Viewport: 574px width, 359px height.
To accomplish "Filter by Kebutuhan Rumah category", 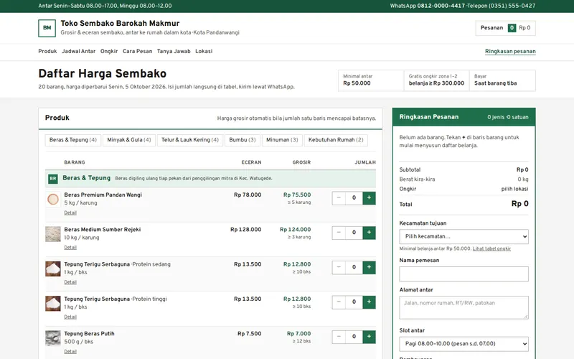I will pyautogui.click(x=336, y=140).
